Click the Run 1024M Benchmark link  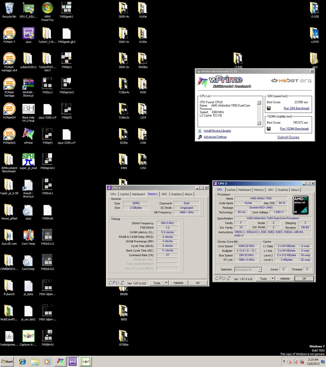[294, 129]
